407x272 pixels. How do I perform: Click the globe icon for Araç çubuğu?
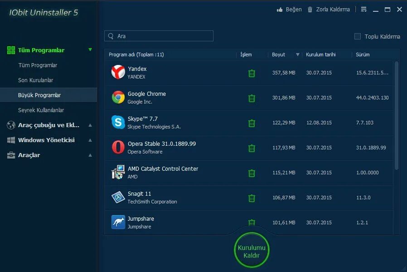pyautogui.click(x=11, y=125)
